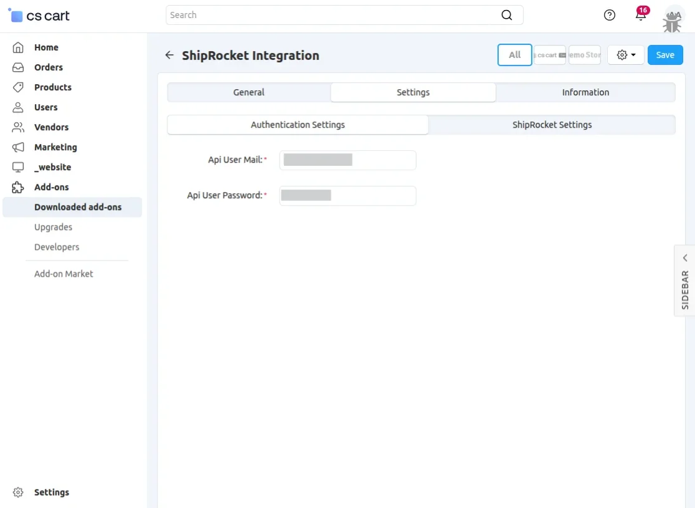This screenshot has height=508, width=695.
Task: Open Orders via the inbox icon
Action: click(x=18, y=67)
